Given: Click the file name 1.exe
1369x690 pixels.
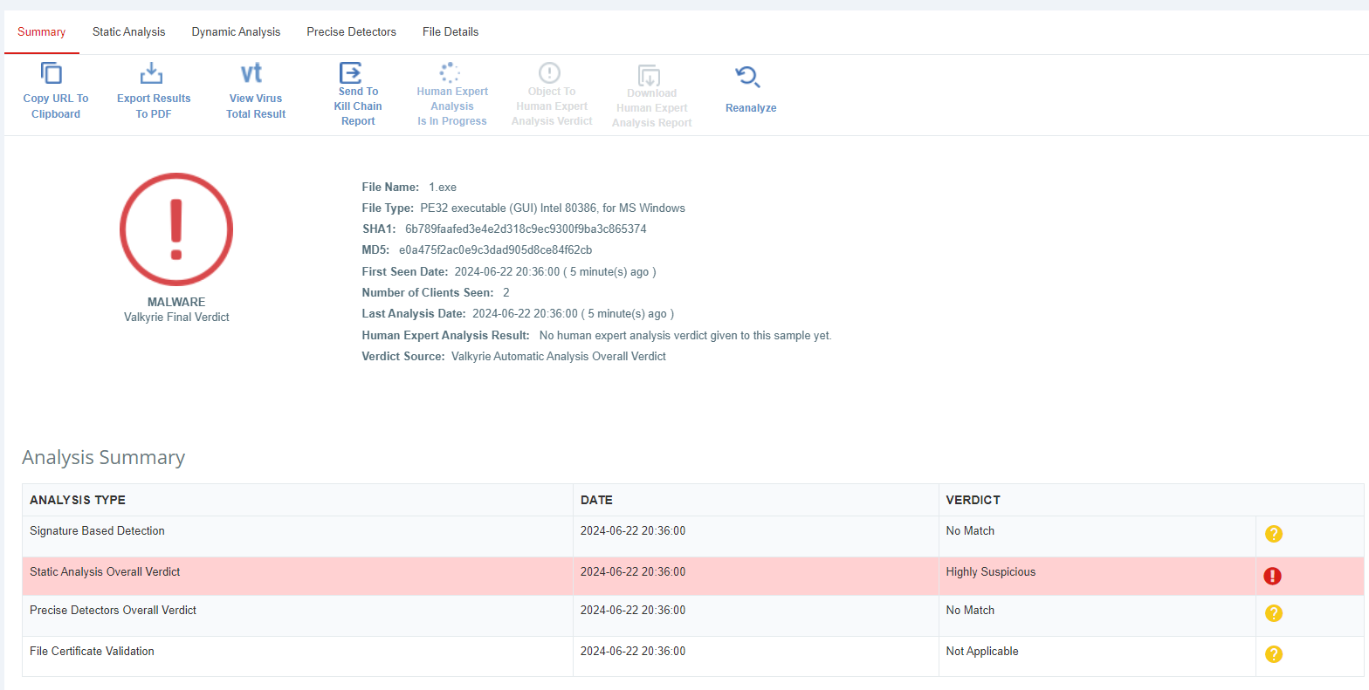Looking at the screenshot, I should point(443,188).
